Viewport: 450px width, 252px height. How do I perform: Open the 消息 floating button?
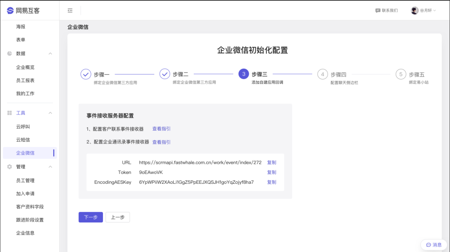(434, 245)
